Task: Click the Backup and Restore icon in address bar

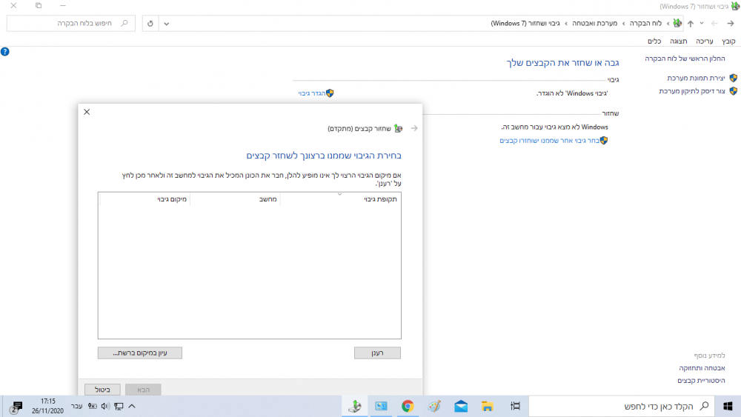Action: click(678, 23)
